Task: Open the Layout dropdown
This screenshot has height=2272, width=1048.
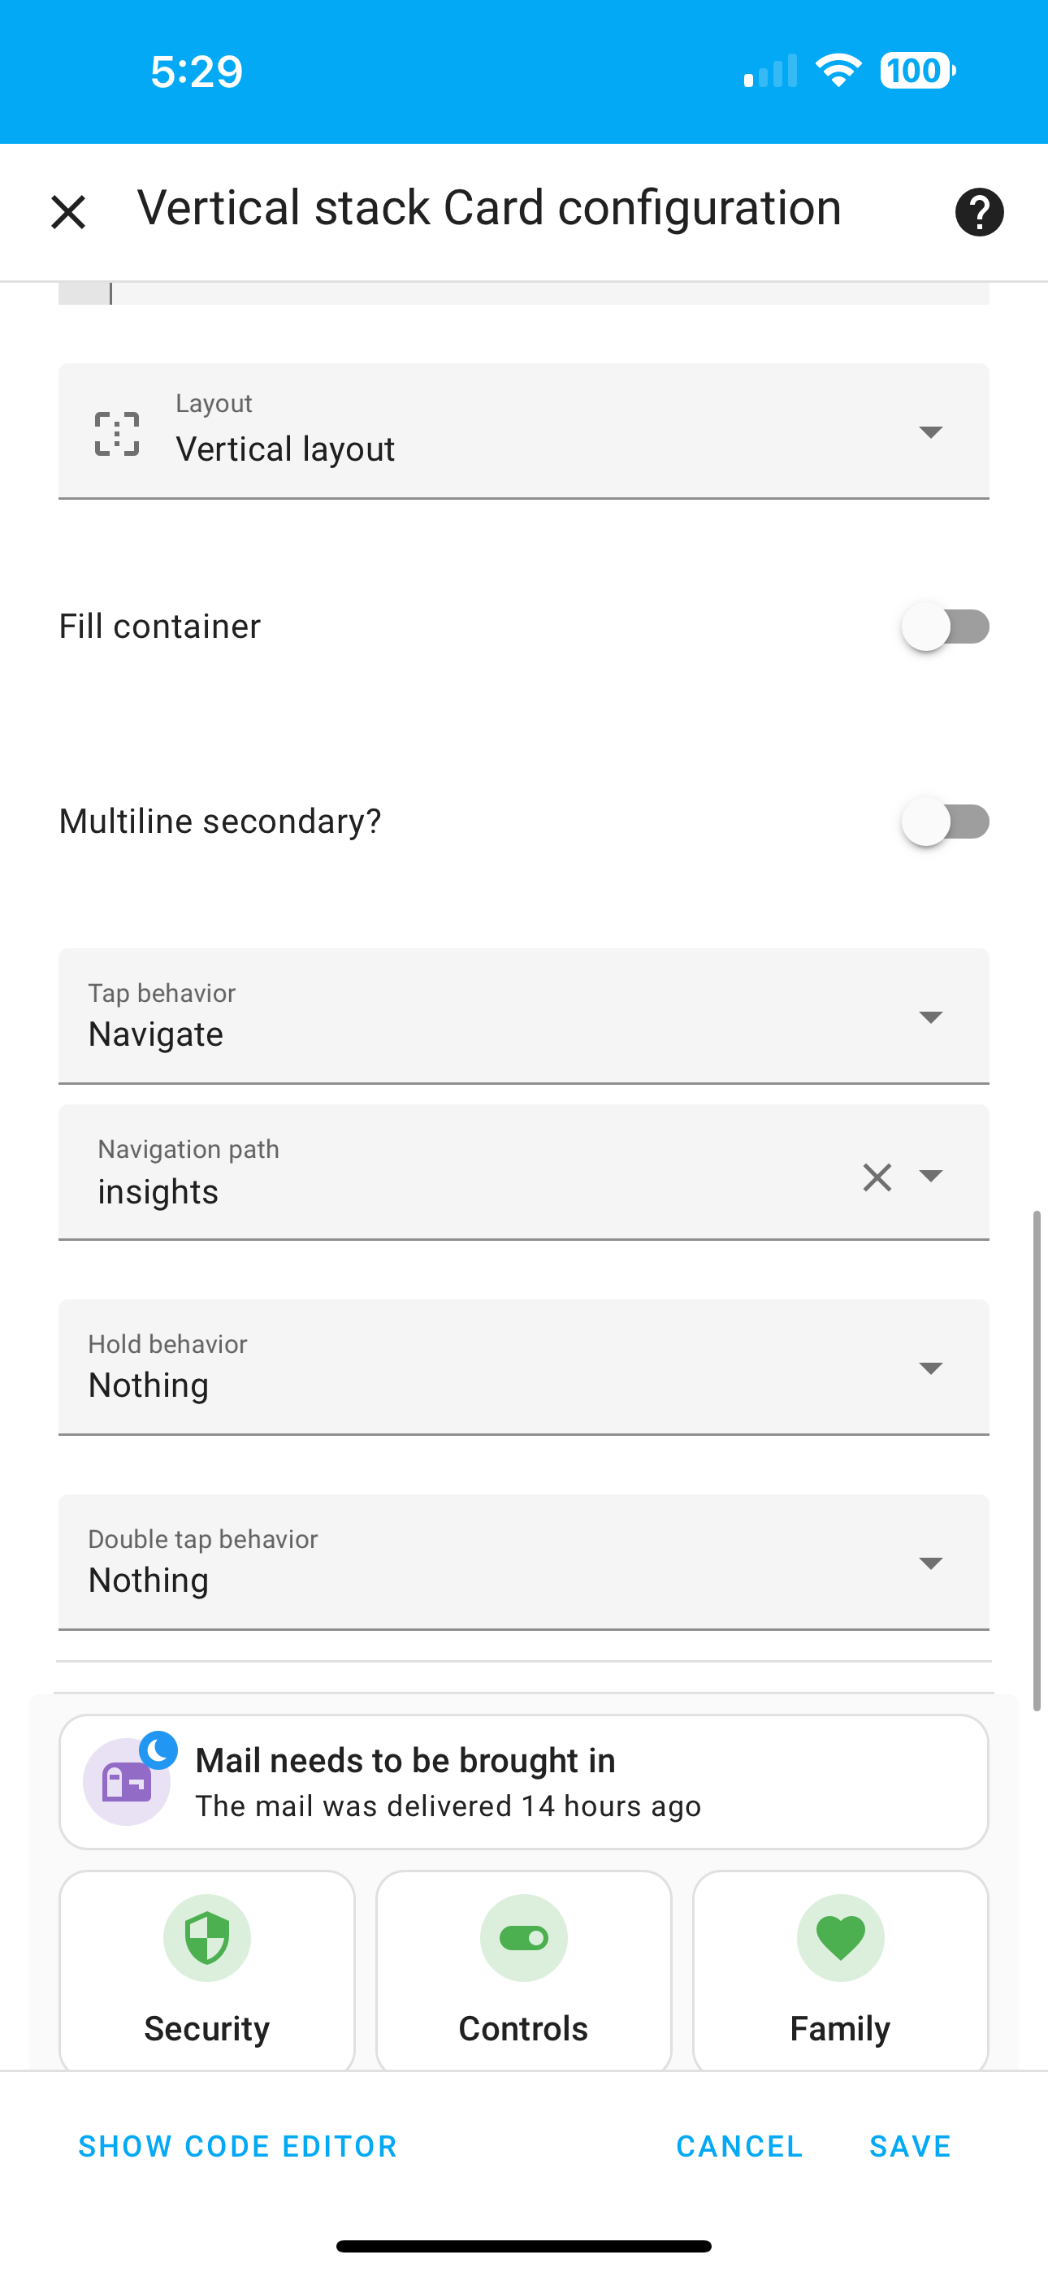Action: [524, 431]
